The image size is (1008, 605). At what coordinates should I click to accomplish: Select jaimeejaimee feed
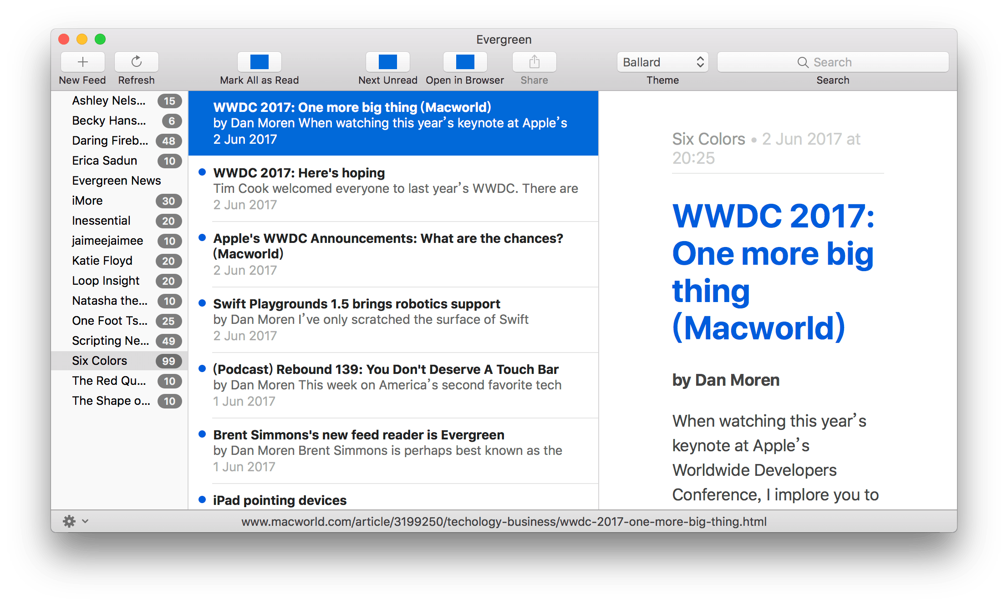(119, 241)
